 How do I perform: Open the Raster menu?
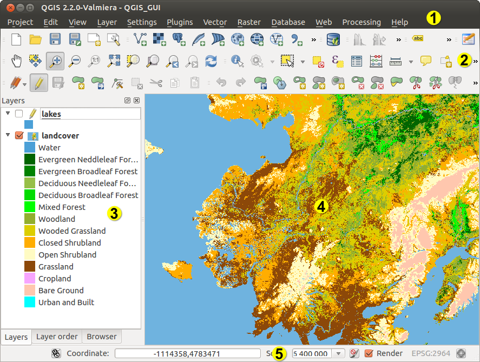(x=249, y=22)
